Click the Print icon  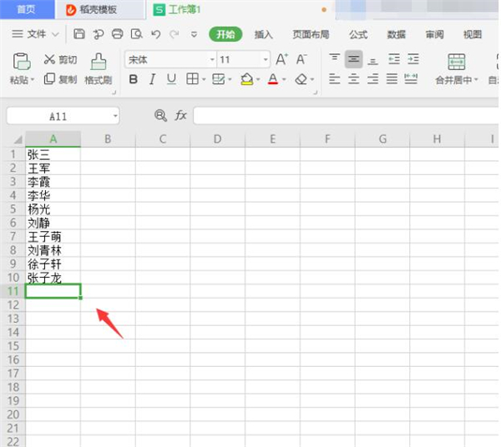point(117,34)
